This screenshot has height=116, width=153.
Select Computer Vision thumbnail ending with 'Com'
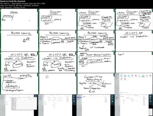coord(57,19)
